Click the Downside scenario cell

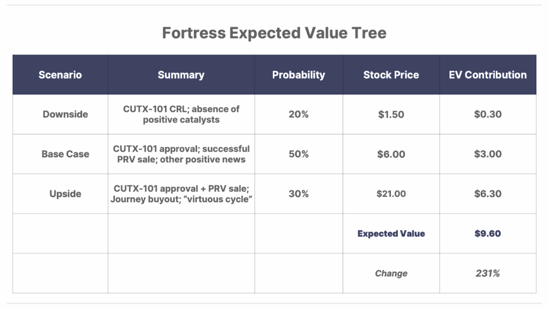click(60, 114)
